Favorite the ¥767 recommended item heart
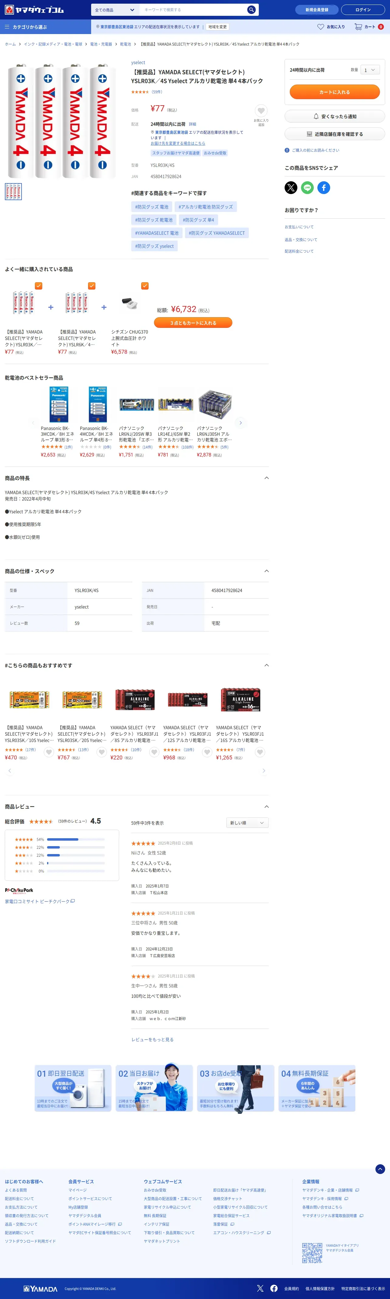Screen dimensions: 390x1299 pyautogui.click(x=101, y=752)
